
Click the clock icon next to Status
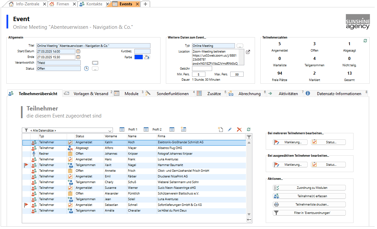pos(86,69)
